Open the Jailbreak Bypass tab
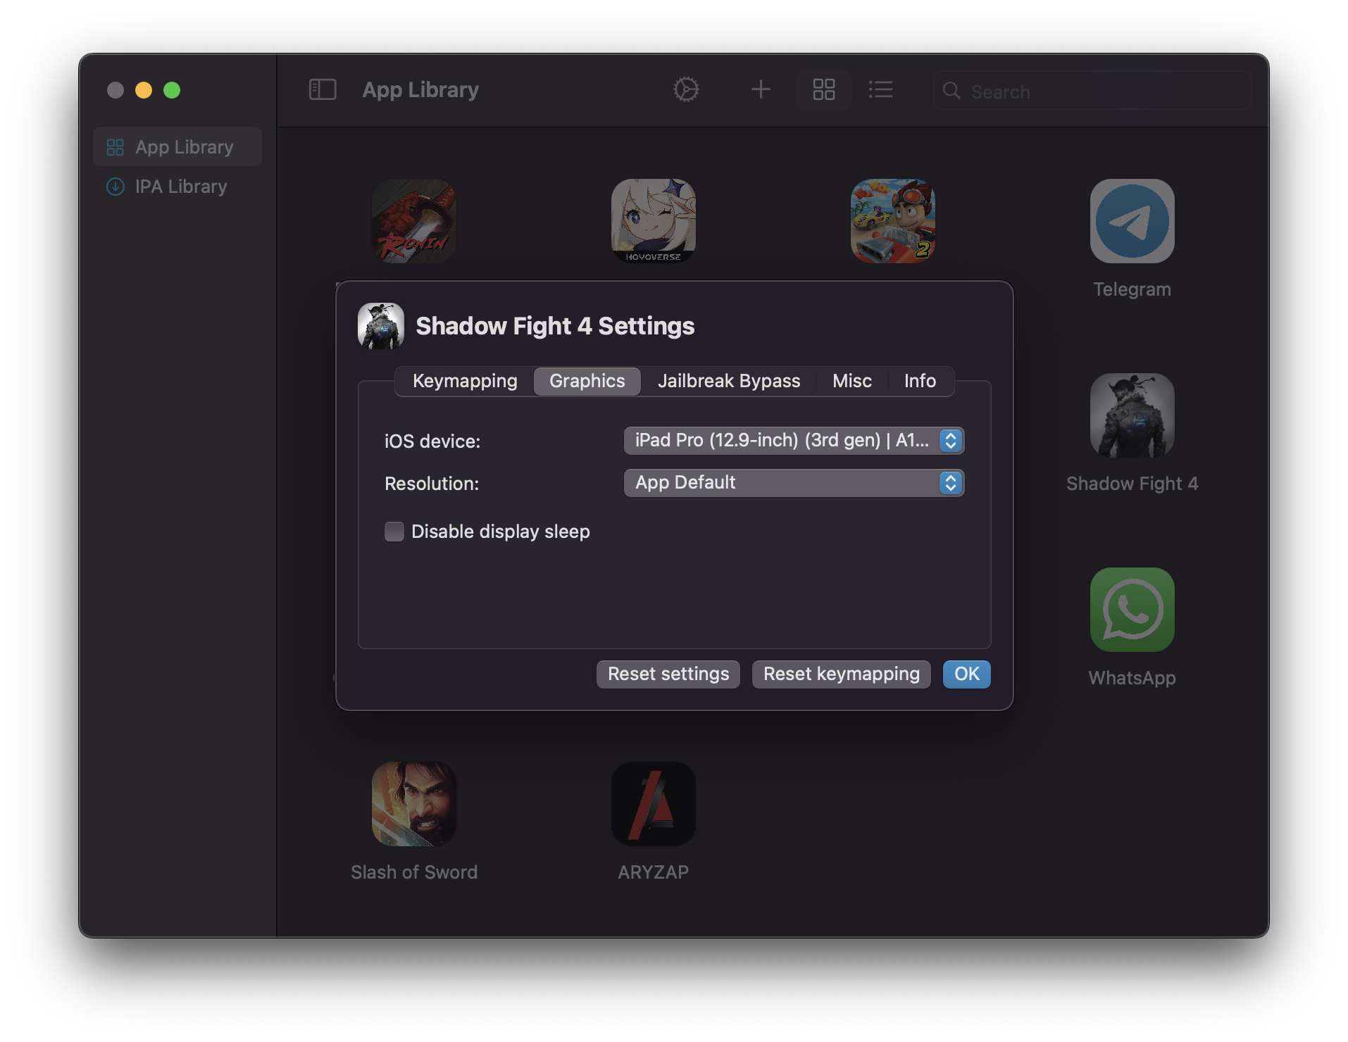This screenshot has height=1042, width=1348. 729,381
